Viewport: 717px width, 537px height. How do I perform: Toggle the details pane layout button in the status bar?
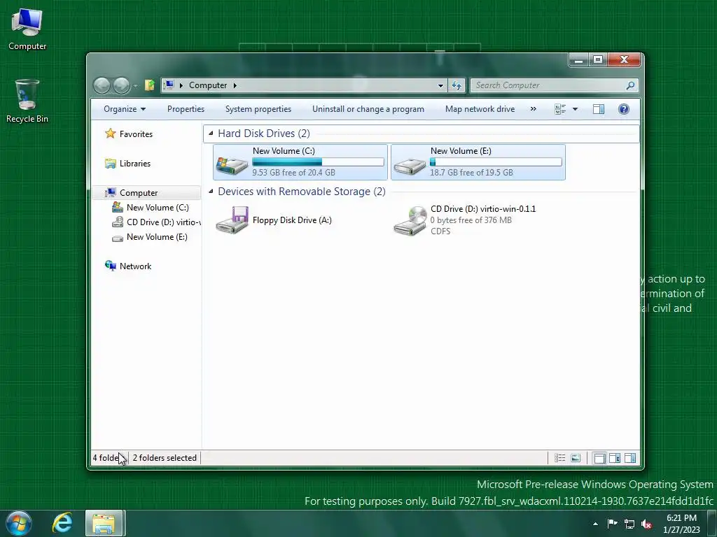click(x=615, y=458)
